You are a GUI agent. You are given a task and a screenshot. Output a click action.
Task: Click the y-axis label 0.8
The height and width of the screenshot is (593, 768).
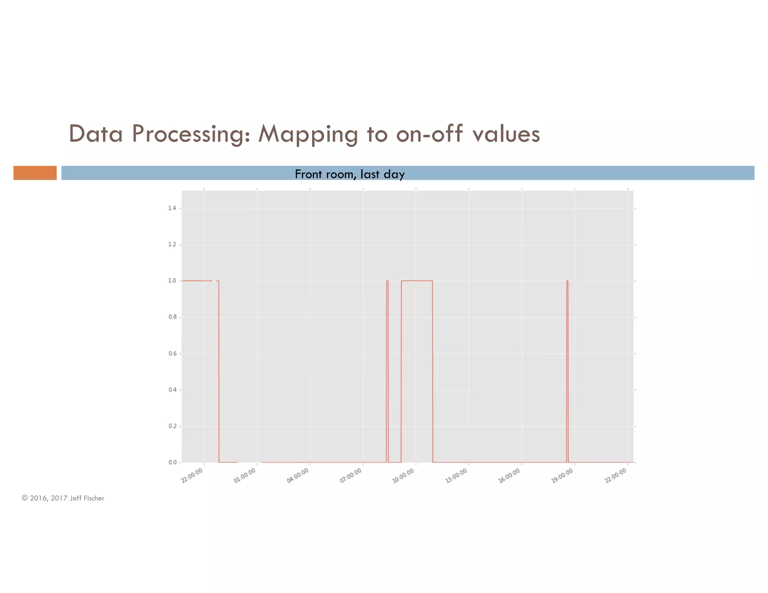(x=172, y=317)
